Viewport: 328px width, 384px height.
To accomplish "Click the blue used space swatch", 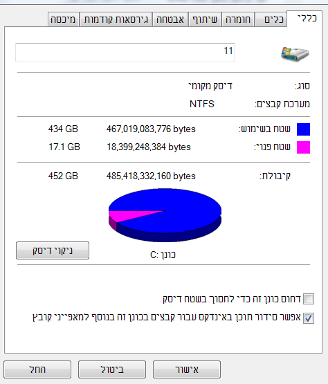I will (x=303, y=129).
